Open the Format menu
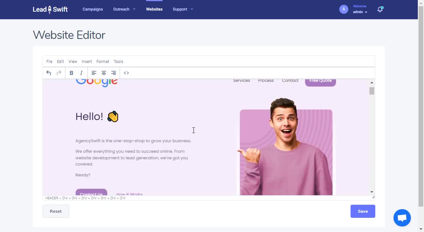Image resolution: width=424 pixels, height=232 pixels. pos(103,61)
